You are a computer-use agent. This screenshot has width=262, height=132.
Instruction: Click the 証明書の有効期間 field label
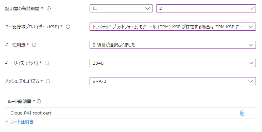coord(22,8)
